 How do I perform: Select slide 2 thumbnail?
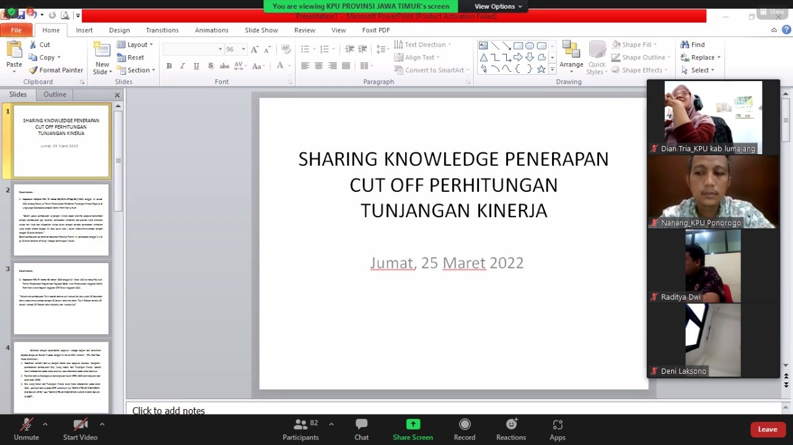(61, 220)
